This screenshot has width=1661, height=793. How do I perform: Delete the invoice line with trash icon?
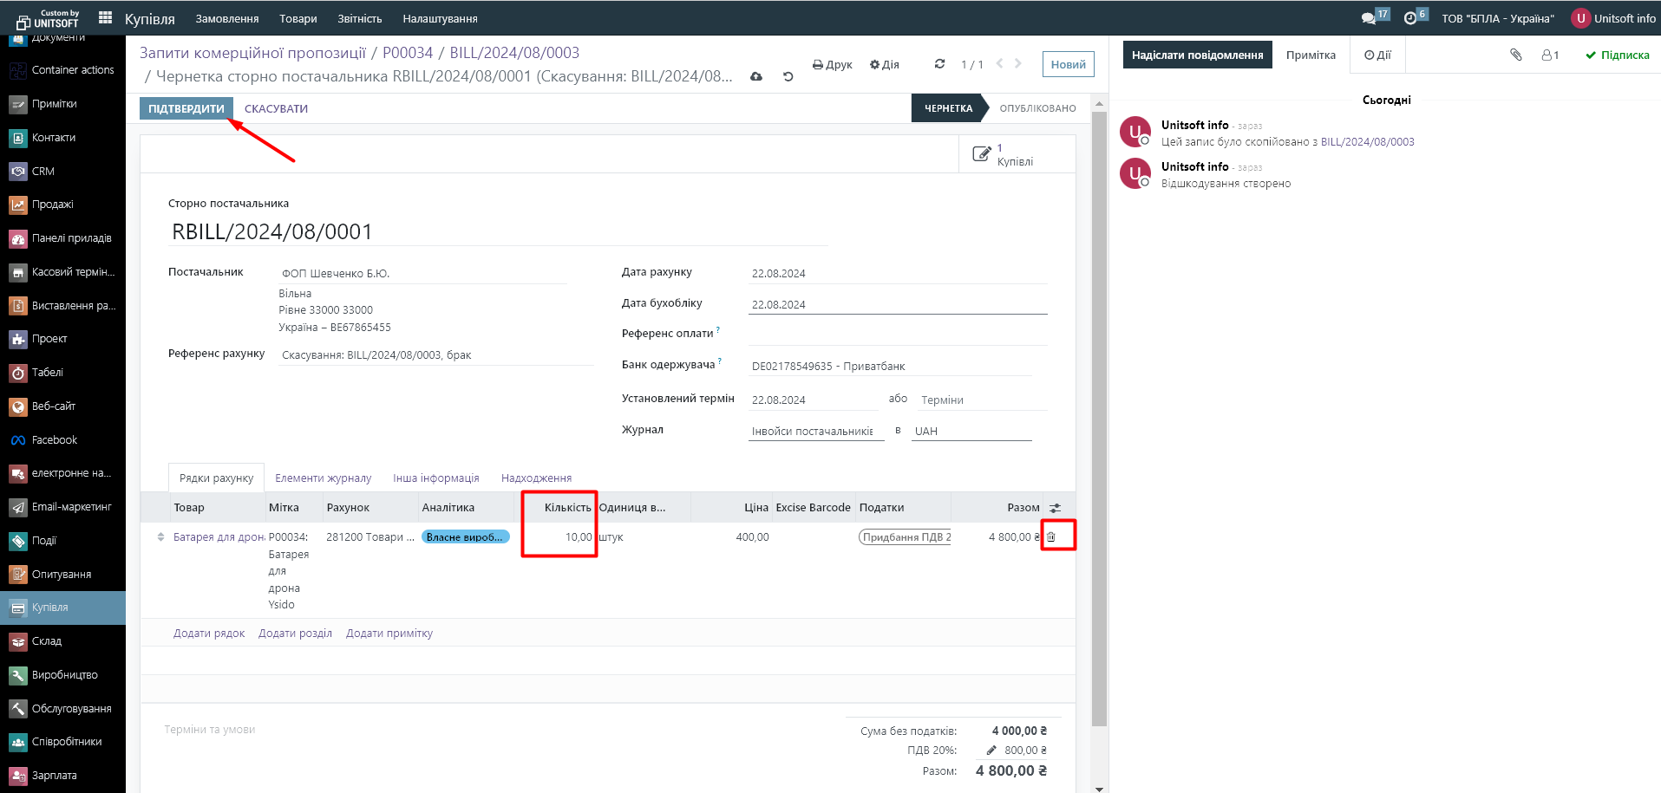[1051, 537]
